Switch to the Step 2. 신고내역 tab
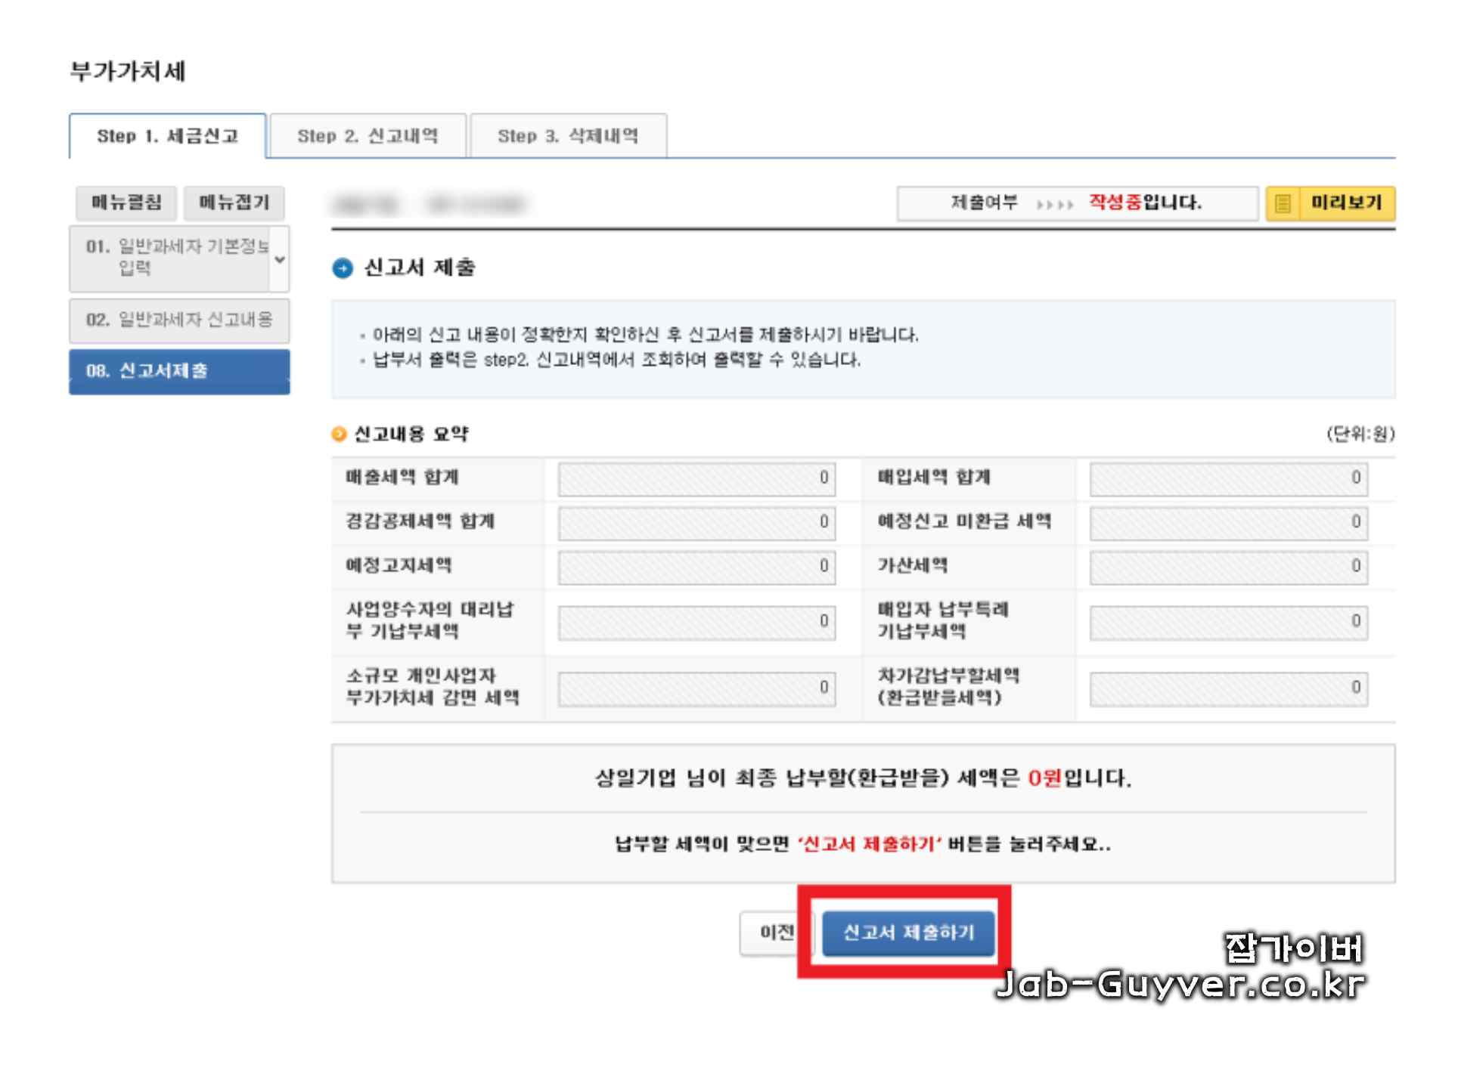The width and height of the screenshot is (1458, 1067). (368, 136)
